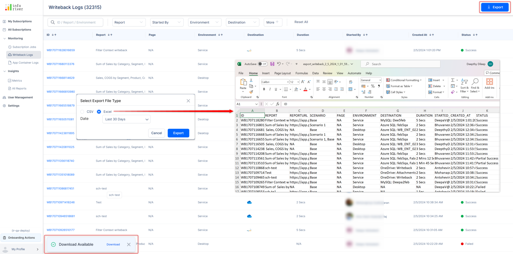Viewport: 513px width, 254px height.
Task: Open the Destination filter dropdown
Action: pyautogui.click(x=242, y=22)
